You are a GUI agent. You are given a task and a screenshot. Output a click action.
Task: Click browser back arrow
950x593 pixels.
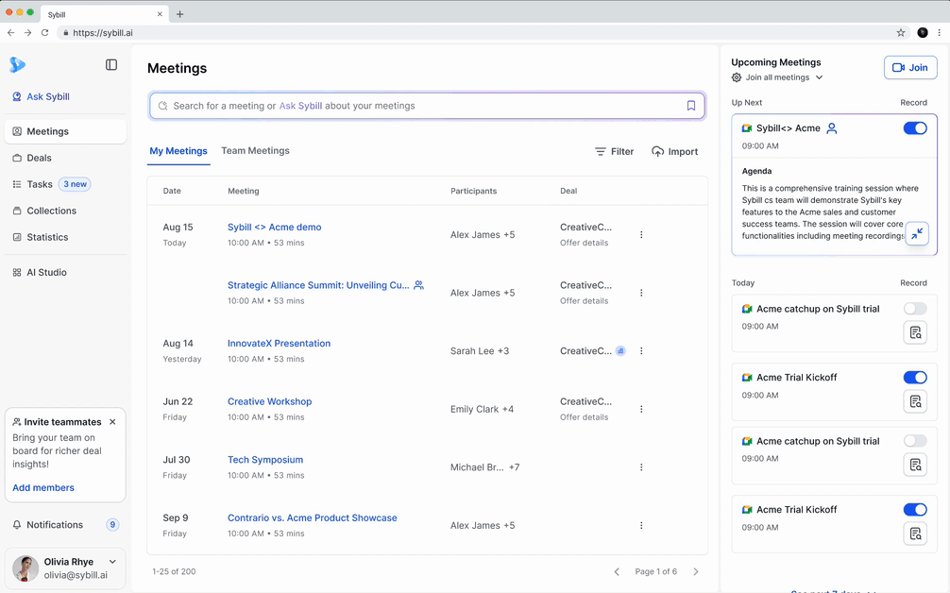11,33
